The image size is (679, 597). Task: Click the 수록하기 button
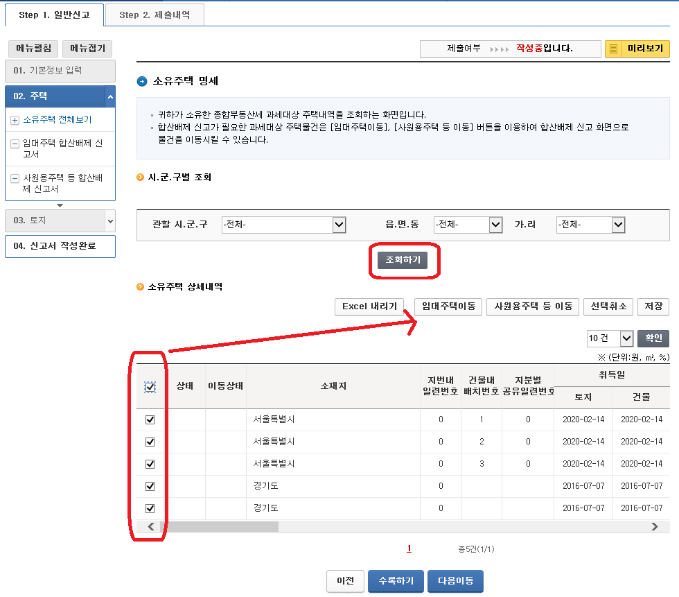coord(396,581)
